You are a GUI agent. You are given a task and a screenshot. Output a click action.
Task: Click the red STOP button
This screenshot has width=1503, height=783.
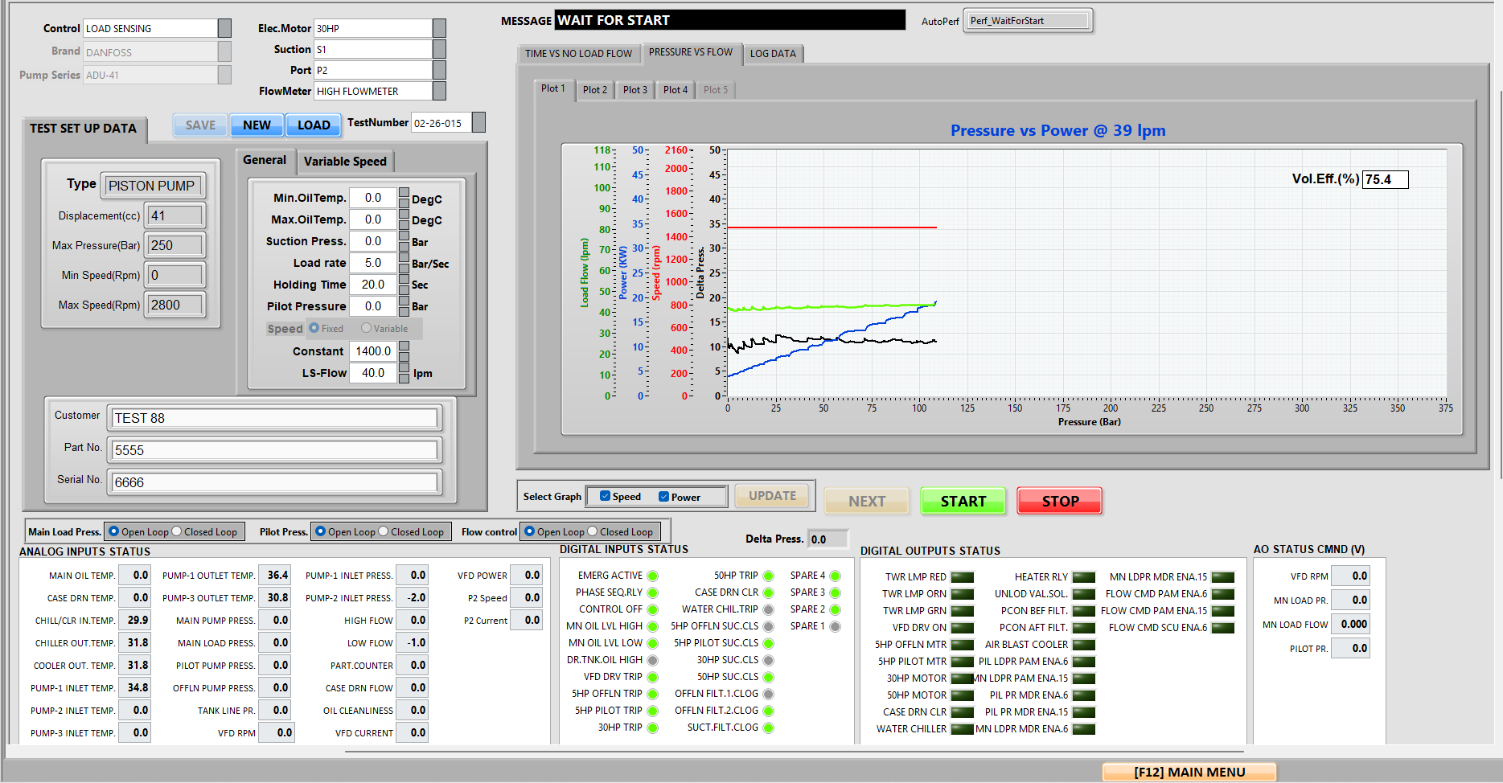point(1060,501)
